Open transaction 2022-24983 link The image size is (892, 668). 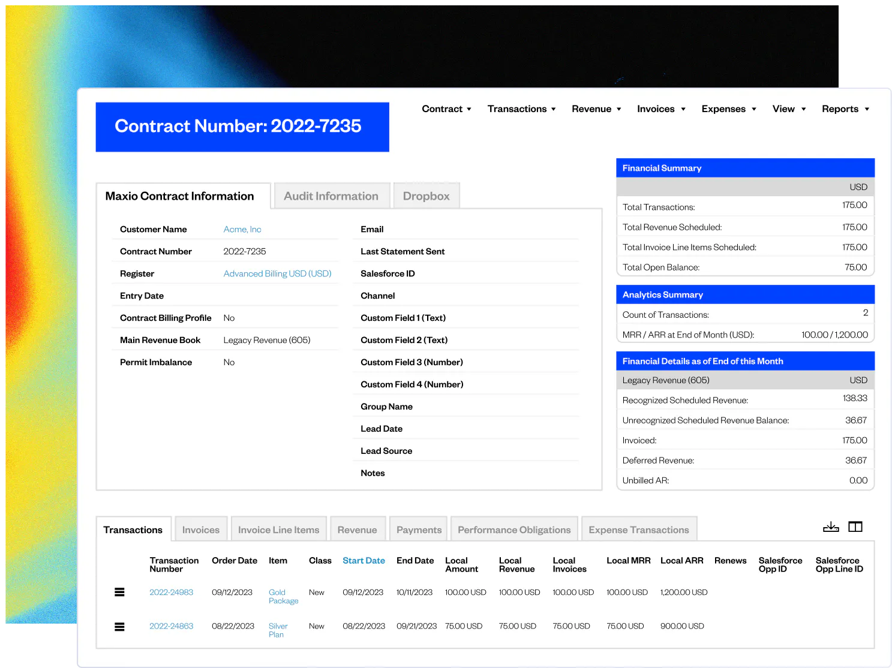tap(171, 592)
